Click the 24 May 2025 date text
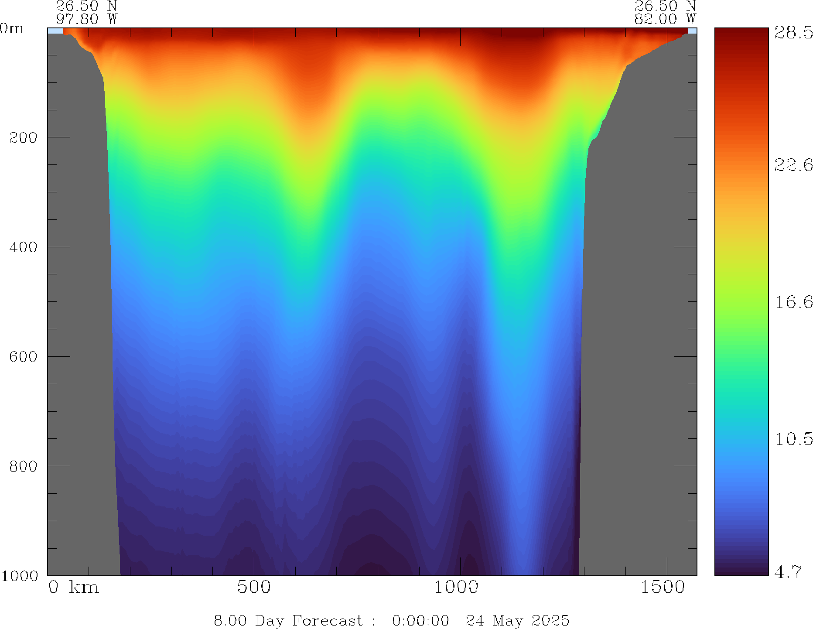The width and height of the screenshot is (813, 629). tap(517, 620)
